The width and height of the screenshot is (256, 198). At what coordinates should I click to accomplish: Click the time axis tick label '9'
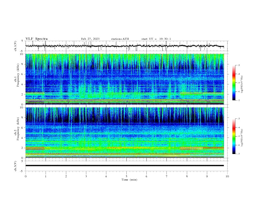207,176
